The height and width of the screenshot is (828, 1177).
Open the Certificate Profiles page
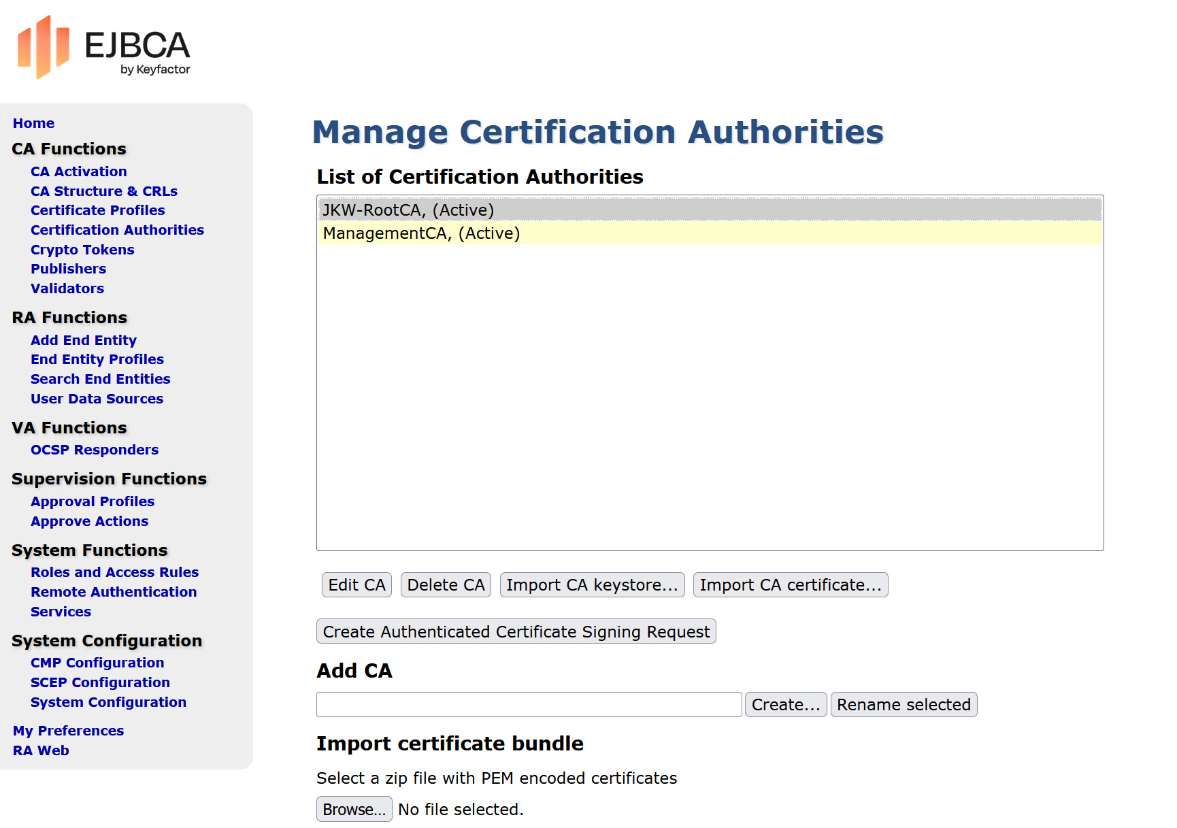(x=98, y=210)
